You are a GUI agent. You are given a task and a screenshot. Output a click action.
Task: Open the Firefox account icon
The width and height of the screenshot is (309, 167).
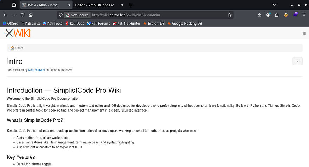pos(268,15)
